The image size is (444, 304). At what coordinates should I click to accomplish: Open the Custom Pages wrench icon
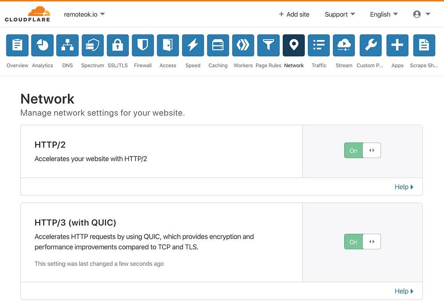(371, 45)
